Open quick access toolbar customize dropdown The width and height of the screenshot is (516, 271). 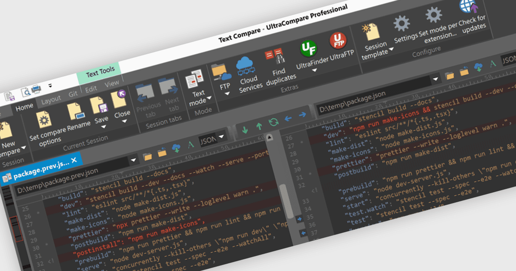[50, 85]
